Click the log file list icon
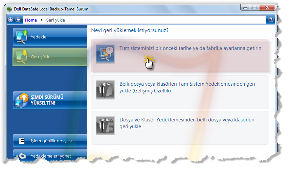 click(22, 141)
